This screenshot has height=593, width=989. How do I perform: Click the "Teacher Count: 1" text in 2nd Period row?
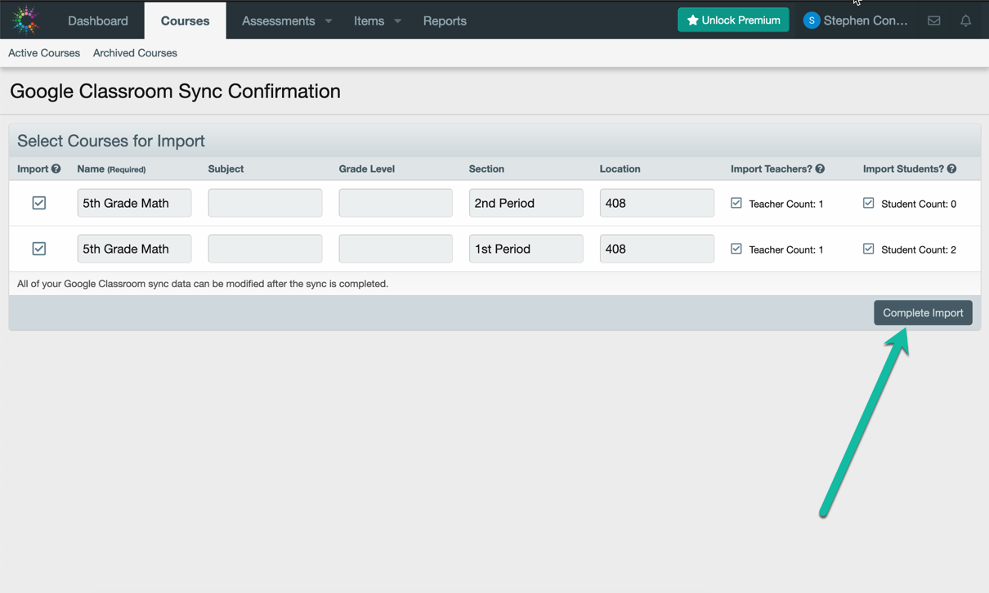tap(786, 204)
